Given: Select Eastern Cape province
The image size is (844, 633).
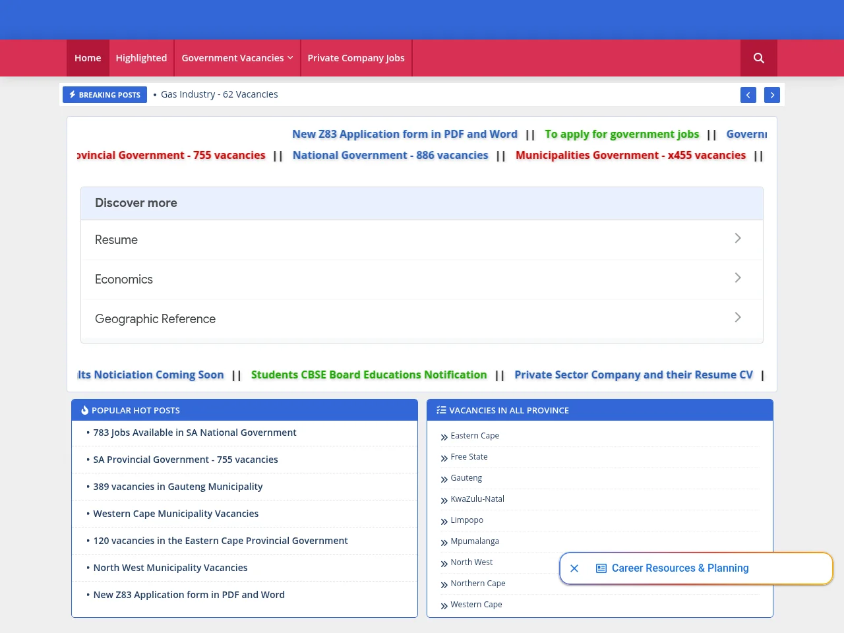Looking at the screenshot, I should tap(475, 436).
